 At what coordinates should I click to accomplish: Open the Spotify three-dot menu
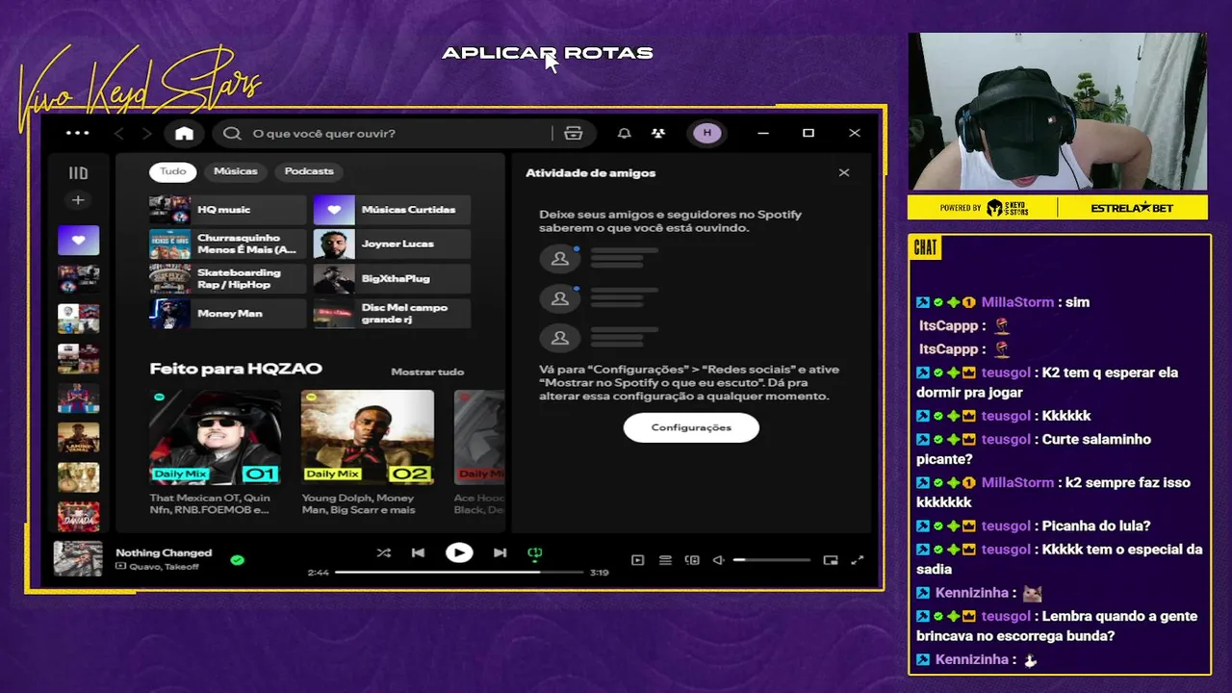point(77,133)
